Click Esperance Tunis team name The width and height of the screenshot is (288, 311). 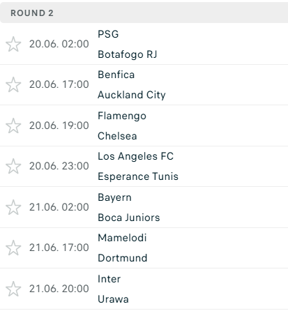[x=138, y=176]
